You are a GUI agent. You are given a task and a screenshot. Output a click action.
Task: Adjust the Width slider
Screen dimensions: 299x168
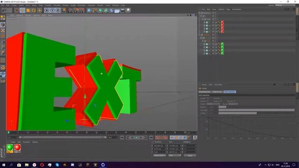coord(256,113)
